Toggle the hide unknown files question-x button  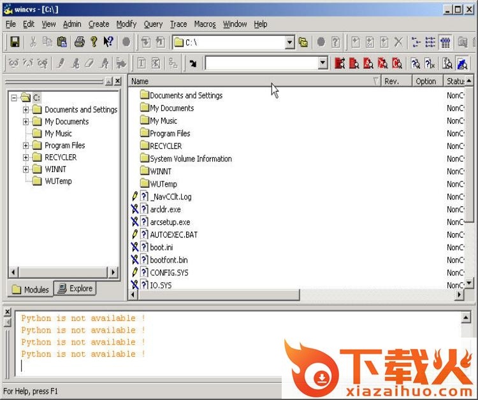[430, 63]
